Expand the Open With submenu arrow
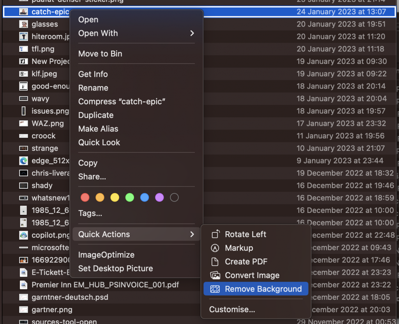The image size is (399, 324). pyautogui.click(x=192, y=33)
